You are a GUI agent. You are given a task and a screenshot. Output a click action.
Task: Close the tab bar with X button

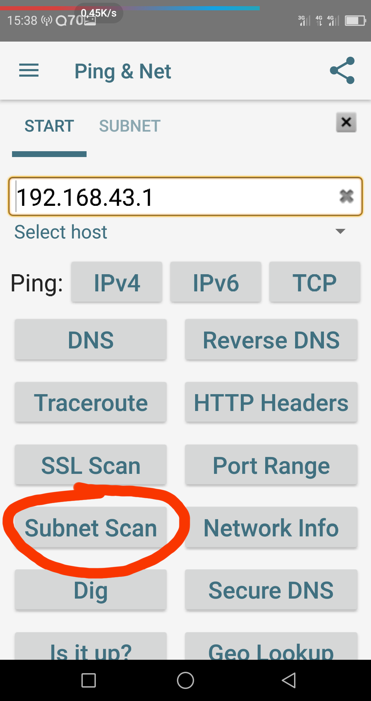tap(346, 122)
